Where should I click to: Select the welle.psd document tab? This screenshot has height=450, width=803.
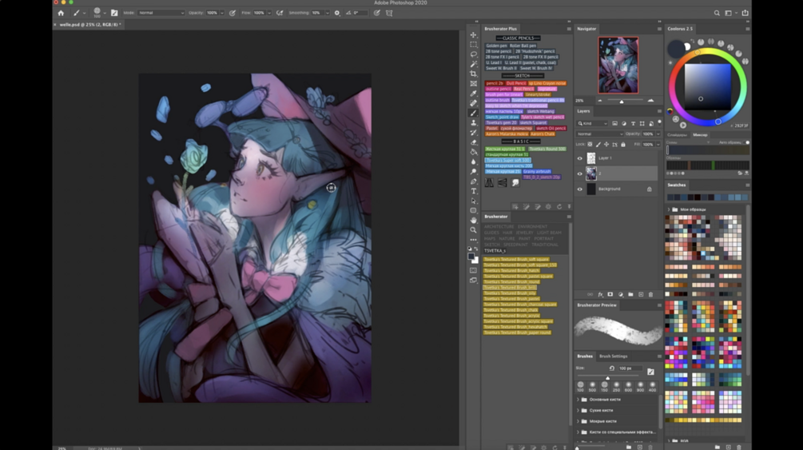(x=89, y=25)
